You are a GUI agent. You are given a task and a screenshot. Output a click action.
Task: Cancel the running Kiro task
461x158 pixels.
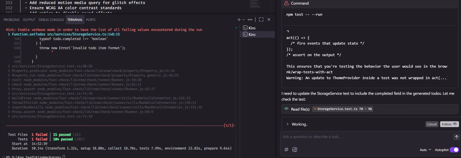(x=431, y=124)
